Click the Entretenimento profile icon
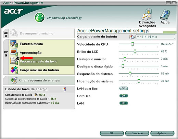The image size is (178, 139). point(14,44)
